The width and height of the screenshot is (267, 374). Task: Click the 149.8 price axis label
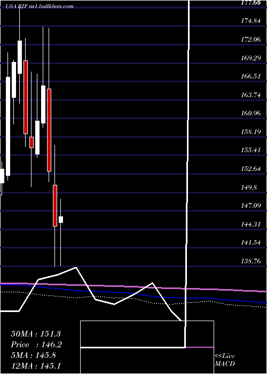(249, 187)
